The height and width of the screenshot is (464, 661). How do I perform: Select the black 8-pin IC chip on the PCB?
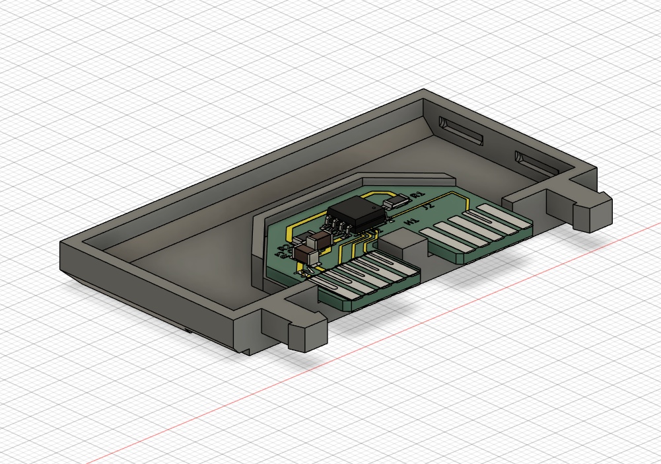pyautogui.click(x=357, y=214)
